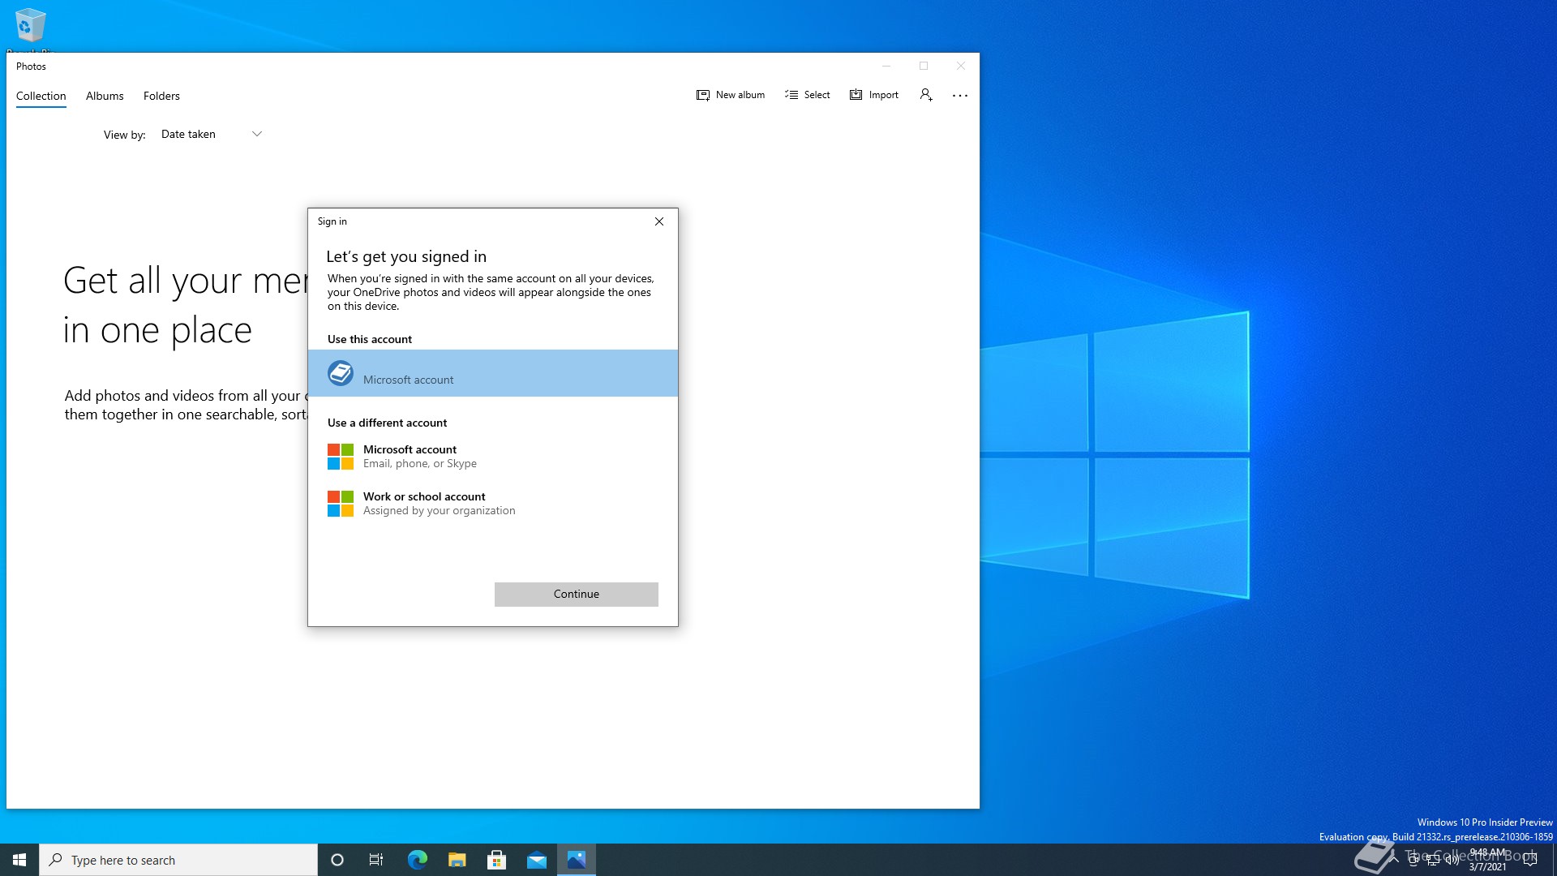Viewport: 1557px width, 876px height.
Task: Maximize the Photos window
Action: (x=924, y=67)
